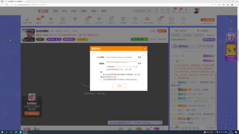239x134 pixels.
Task: Open the gift box icon in toolbar
Action: (75, 19)
